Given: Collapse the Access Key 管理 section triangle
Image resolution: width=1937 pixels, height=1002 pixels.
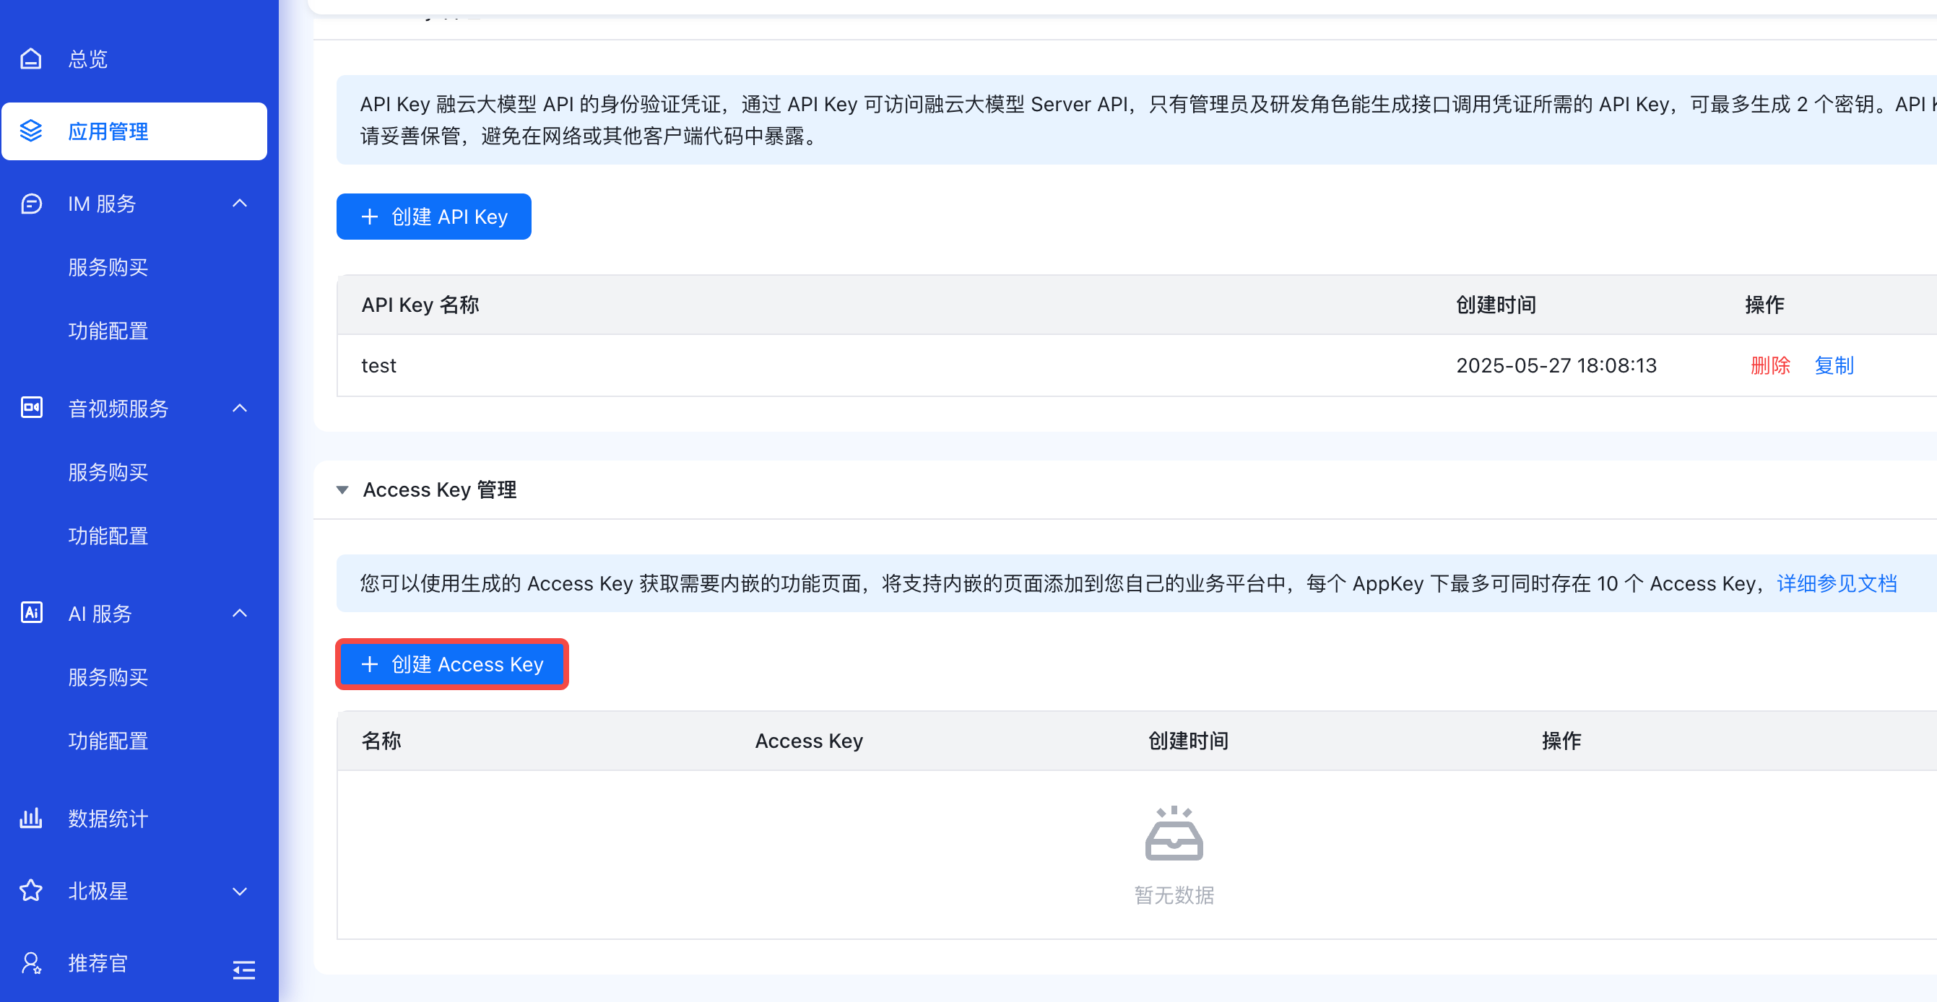Looking at the screenshot, I should click(x=342, y=489).
